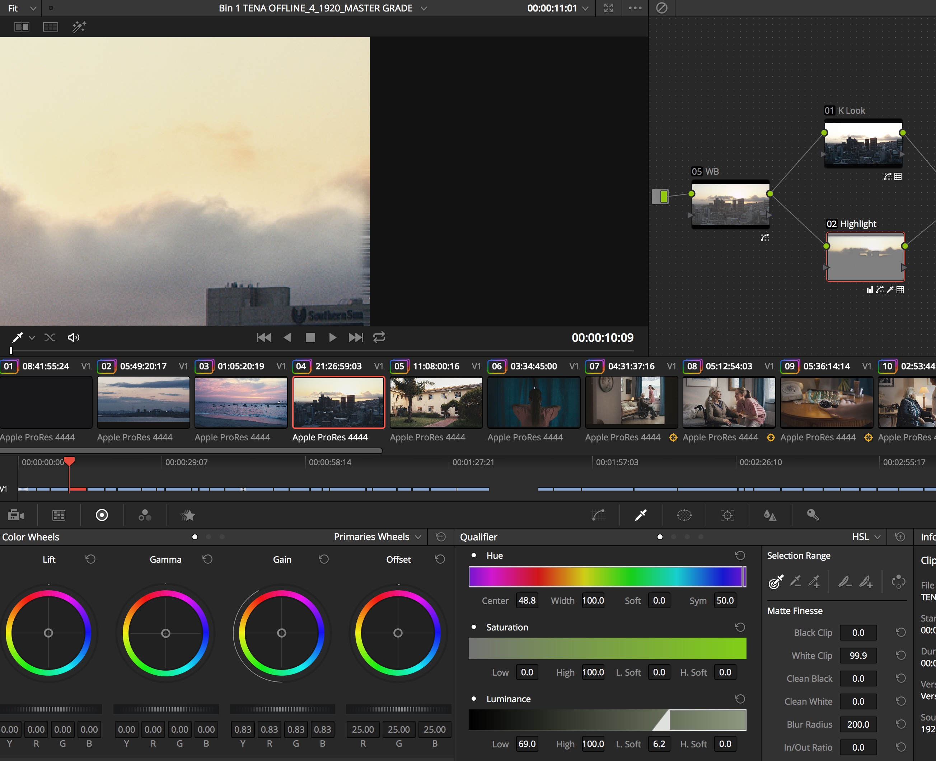
Task: Click the Hue Center value field
Action: [527, 601]
